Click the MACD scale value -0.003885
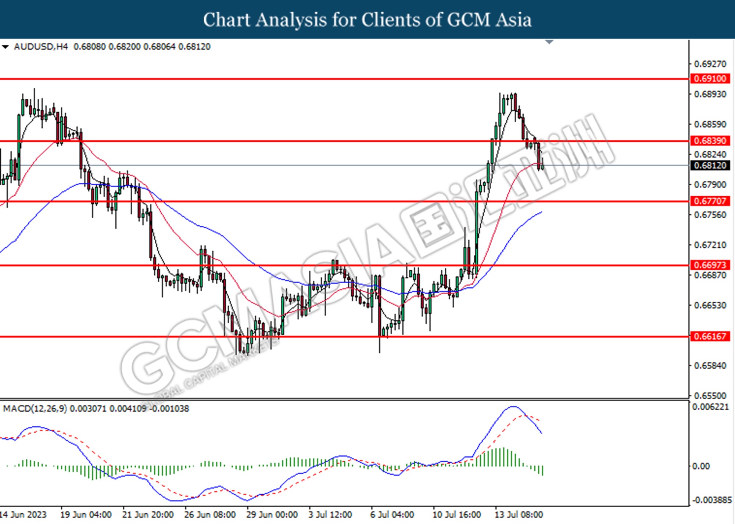Image resolution: width=735 pixels, height=524 pixels. coord(711,500)
